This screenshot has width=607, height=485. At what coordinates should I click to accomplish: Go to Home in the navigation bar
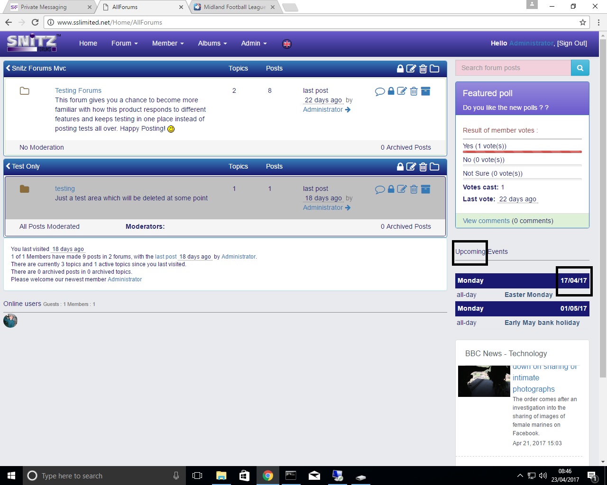(88, 43)
